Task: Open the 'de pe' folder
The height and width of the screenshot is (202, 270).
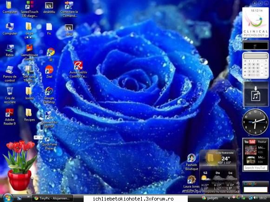Action: (x=29, y=31)
